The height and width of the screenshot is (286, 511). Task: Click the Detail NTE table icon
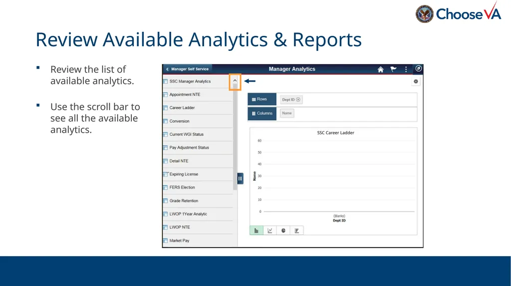pos(165,161)
